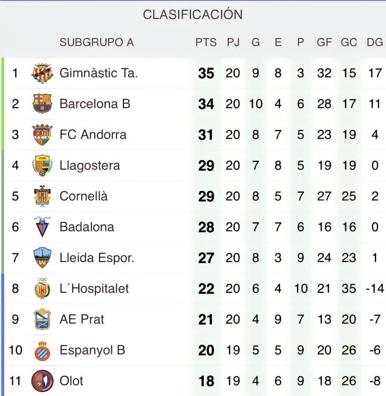Open the Barcelona B team link
Viewport: 386px width, 396px height.
[95, 104]
